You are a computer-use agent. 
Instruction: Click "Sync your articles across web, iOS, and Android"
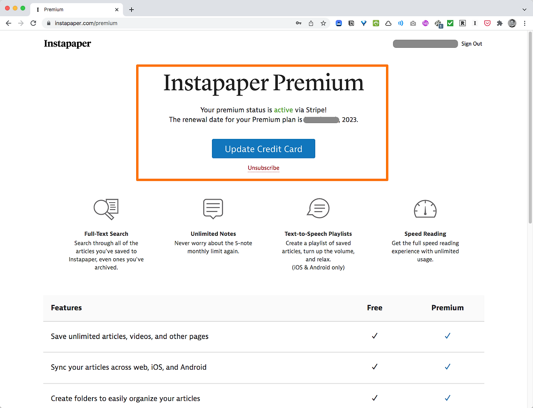[x=129, y=367]
